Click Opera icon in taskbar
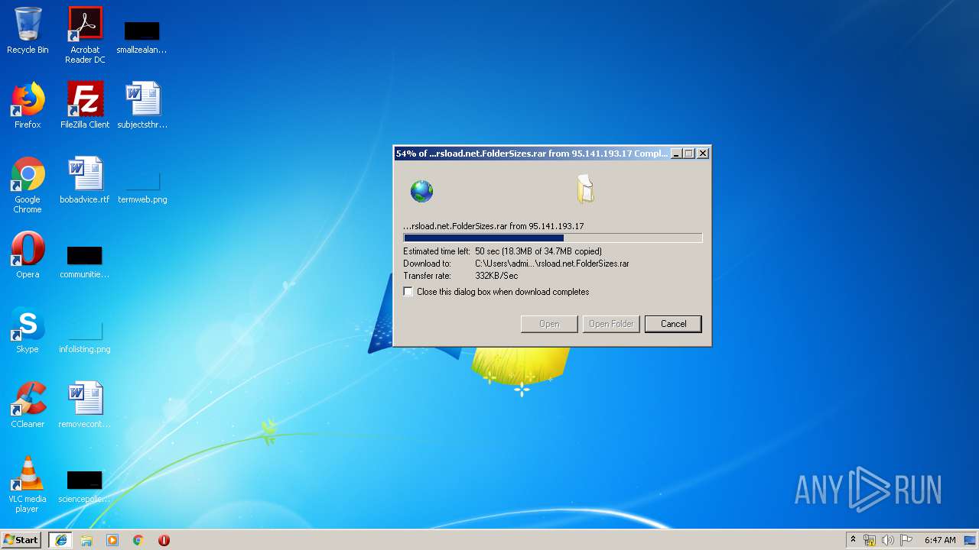The image size is (979, 550). (164, 540)
